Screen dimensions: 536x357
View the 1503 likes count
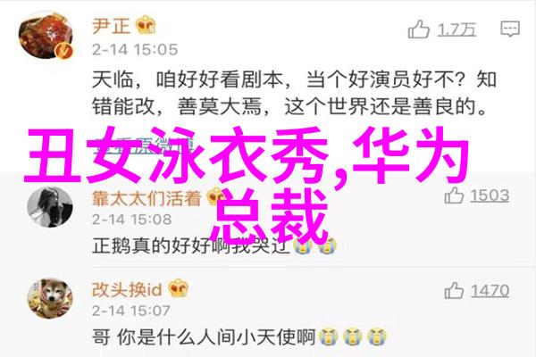(490, 196)
